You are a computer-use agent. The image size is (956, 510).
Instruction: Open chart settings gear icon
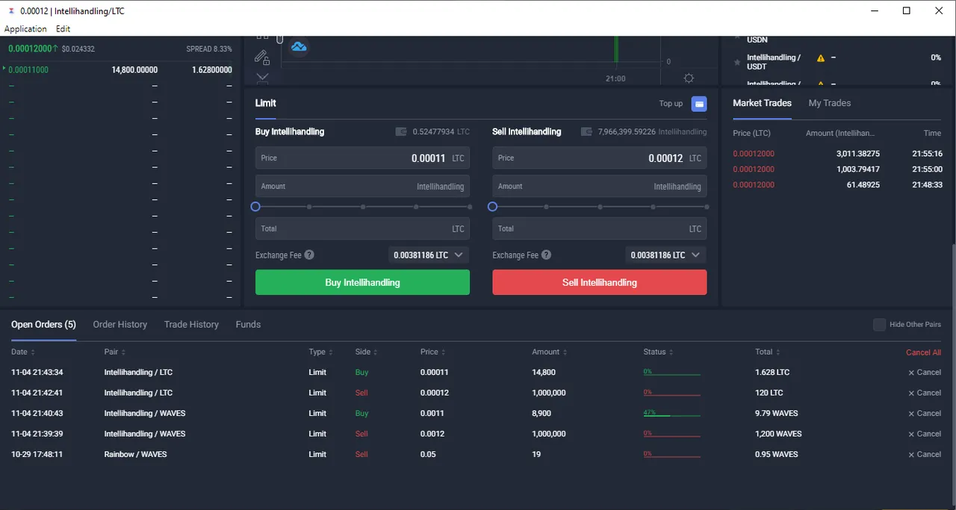click(x=689, y=78)
